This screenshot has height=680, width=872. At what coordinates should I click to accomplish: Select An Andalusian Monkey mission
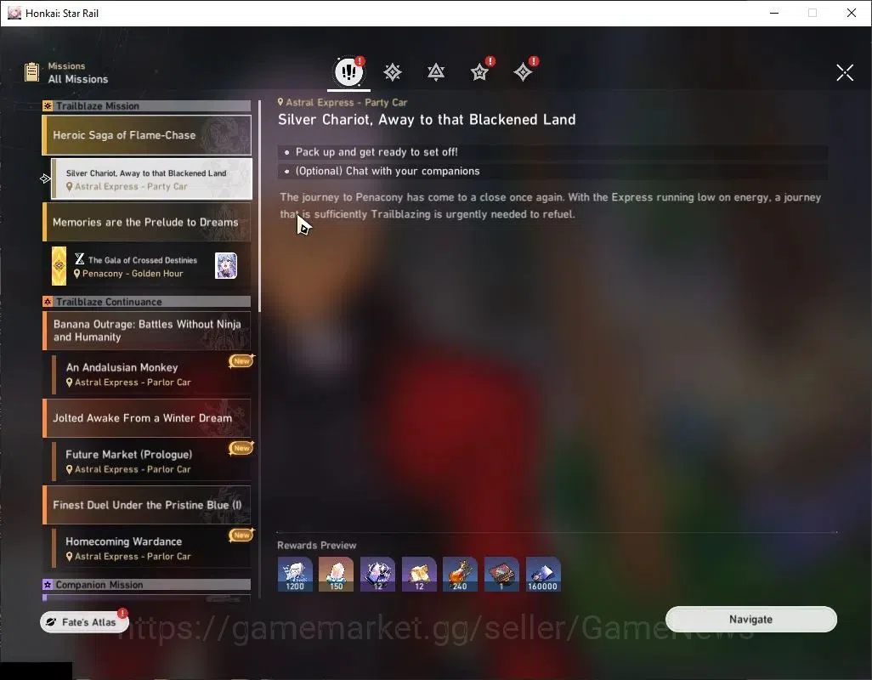pos(151,374)
